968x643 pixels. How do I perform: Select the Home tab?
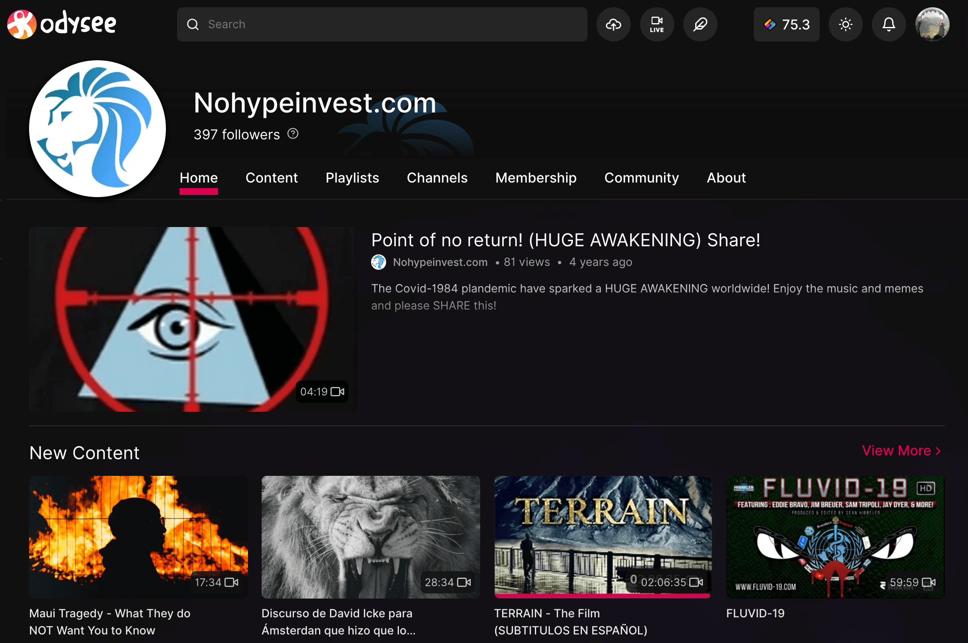(199, 178)
